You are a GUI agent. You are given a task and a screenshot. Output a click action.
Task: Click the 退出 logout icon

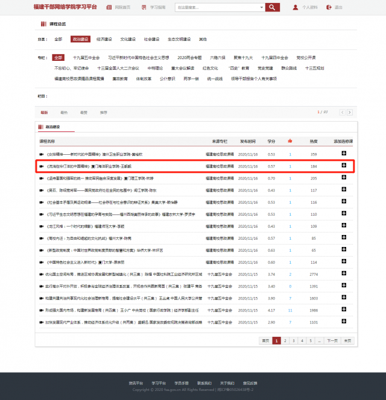(x=329, y=7)
